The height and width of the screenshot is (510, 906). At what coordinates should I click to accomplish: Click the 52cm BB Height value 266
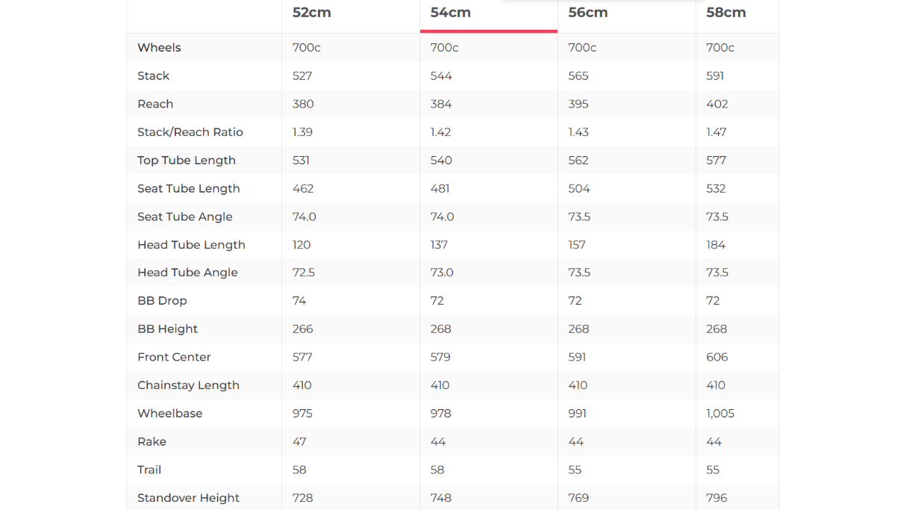click(x=303, y=329)
